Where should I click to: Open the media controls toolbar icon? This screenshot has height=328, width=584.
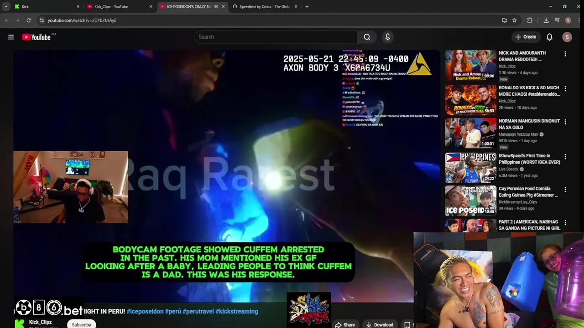coord(557,20)
